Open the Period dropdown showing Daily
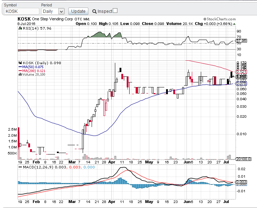The width and height of the screenshot is (257, 208). tap(53, 11)
